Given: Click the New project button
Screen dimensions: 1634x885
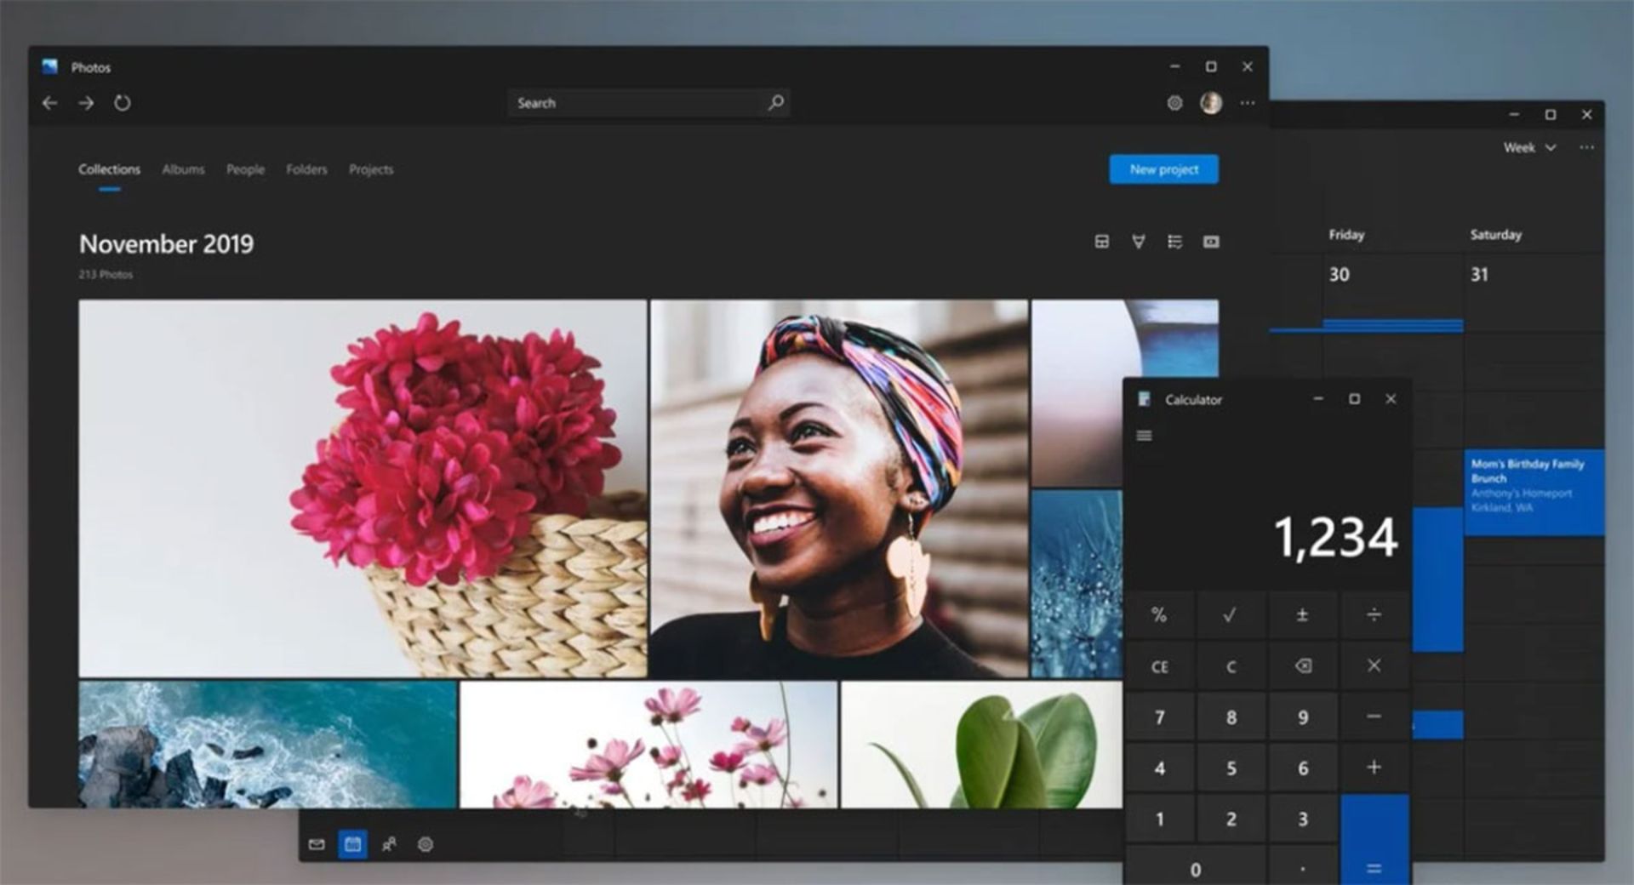Looking at the screenshot, I should [1163, 169].
